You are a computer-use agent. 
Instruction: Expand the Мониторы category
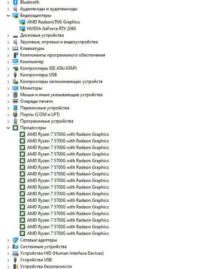click(x=8, y=88)
